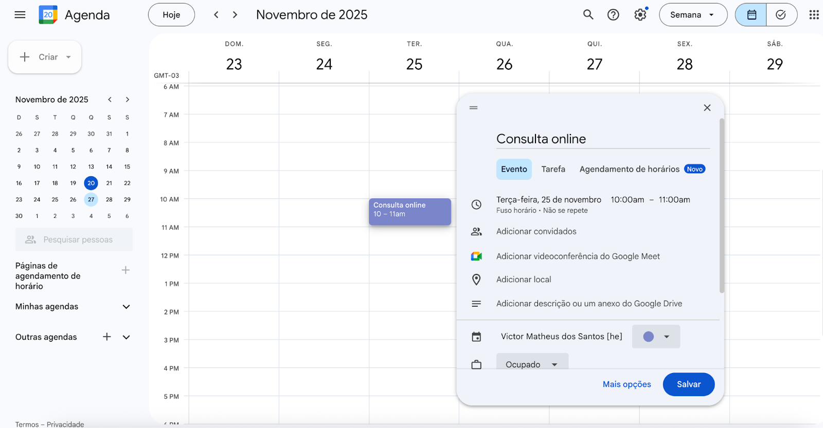Close the event creation dialog

707,107
